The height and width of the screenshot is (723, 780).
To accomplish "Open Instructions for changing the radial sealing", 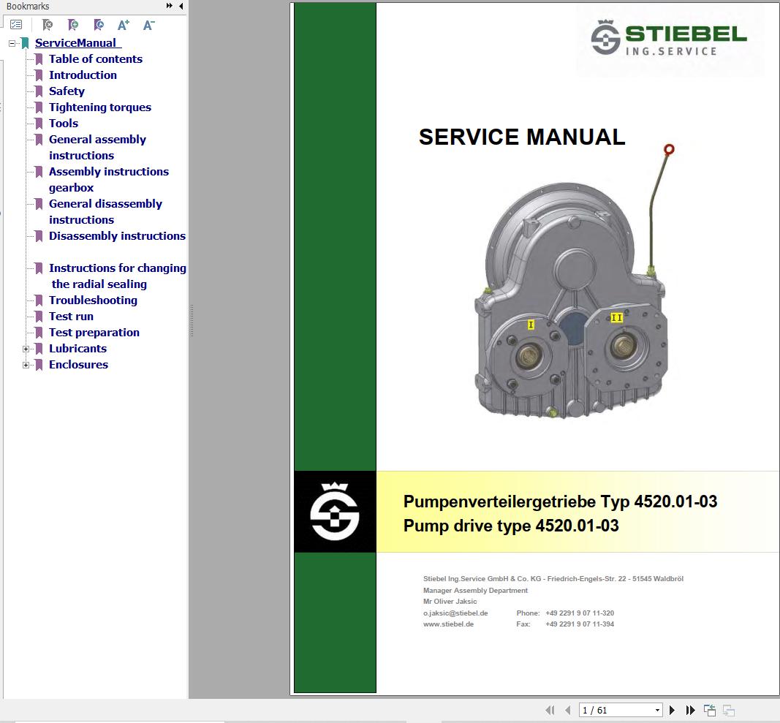I will click(118, 276).
